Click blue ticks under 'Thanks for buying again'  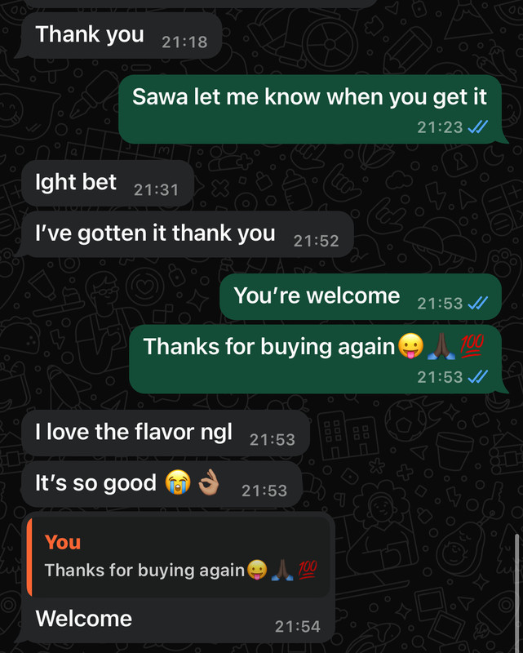tap(477, 377)
